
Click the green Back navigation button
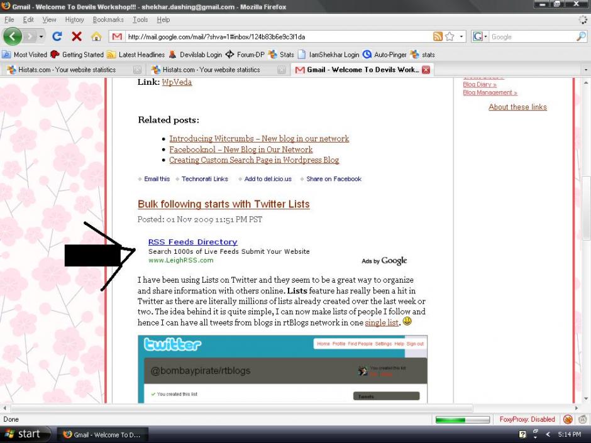coord(13,36)
